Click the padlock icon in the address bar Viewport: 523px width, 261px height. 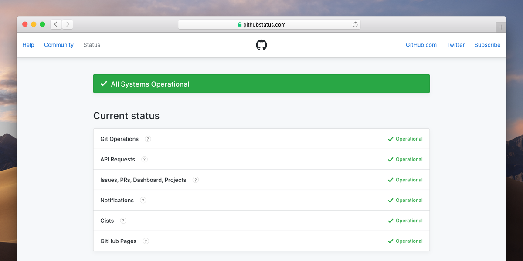coord(239,24)
